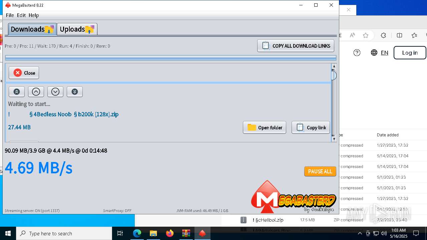
Task: Open Firefox from taskbar
Action: pos(170,233)
